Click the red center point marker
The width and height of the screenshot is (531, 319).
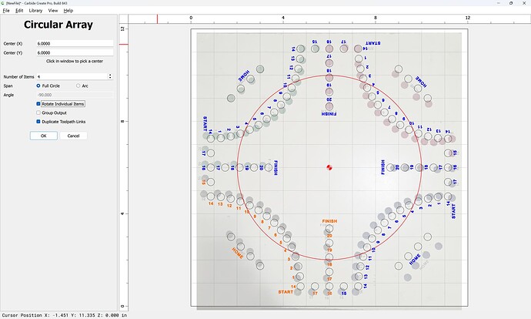coord(329,167)
